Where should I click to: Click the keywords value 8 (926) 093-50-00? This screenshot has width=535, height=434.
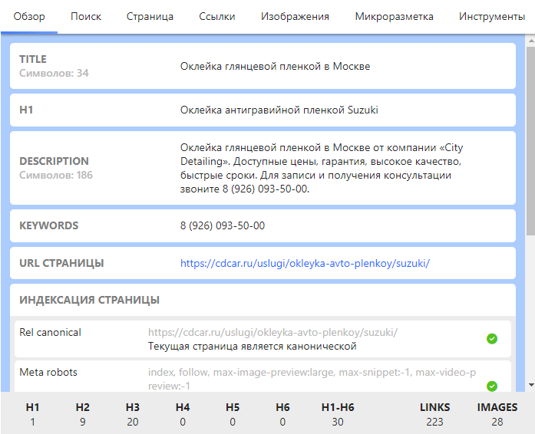click(223, 225)
